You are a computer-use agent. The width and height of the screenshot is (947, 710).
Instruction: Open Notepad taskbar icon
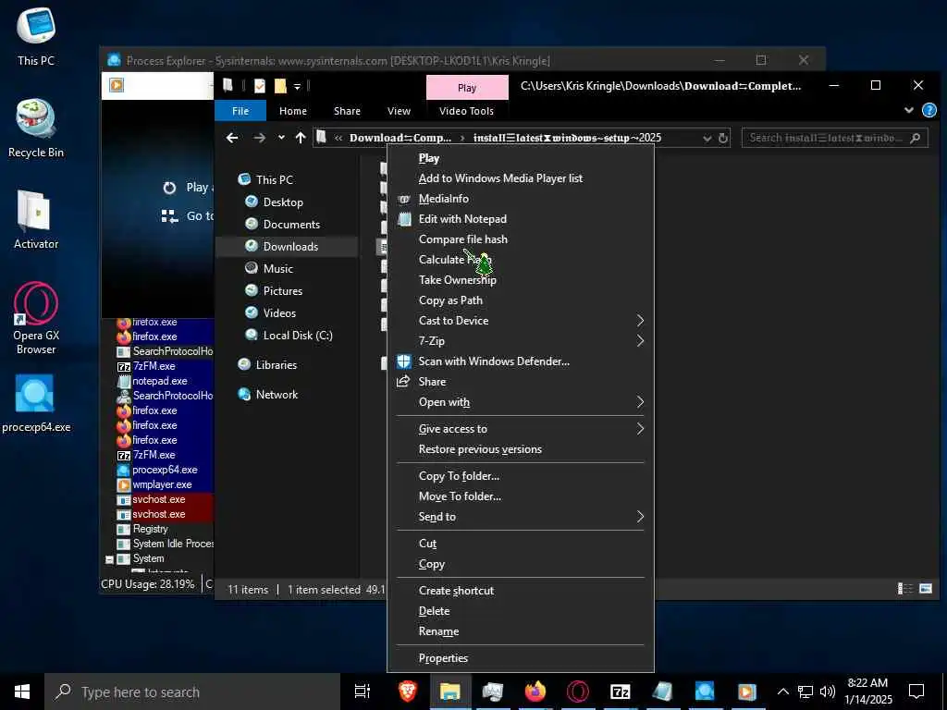pos(662,692)
